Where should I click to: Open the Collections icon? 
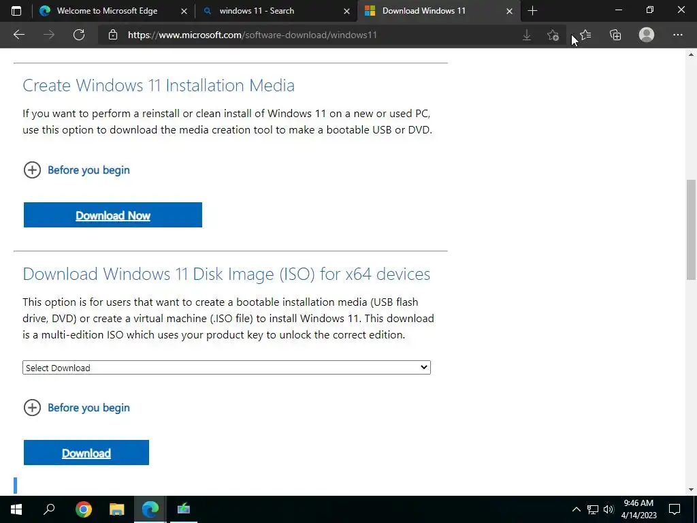pyautogui.click(x=615, y=35)
